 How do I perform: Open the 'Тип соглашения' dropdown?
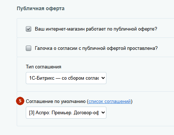(66, 78)
